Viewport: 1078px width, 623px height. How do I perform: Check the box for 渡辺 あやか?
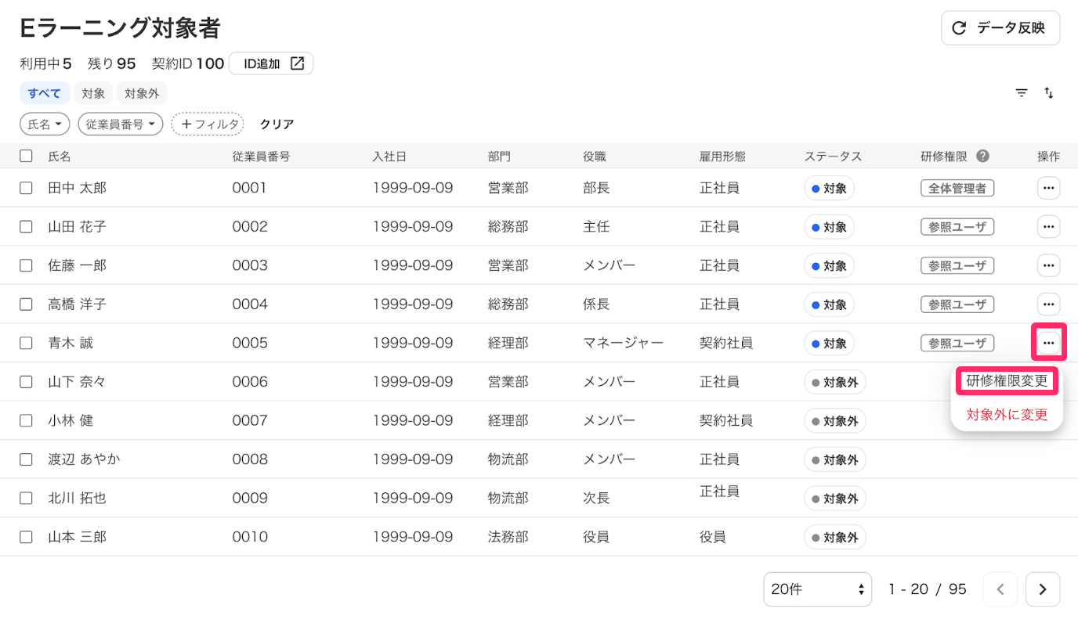point(27,459)
